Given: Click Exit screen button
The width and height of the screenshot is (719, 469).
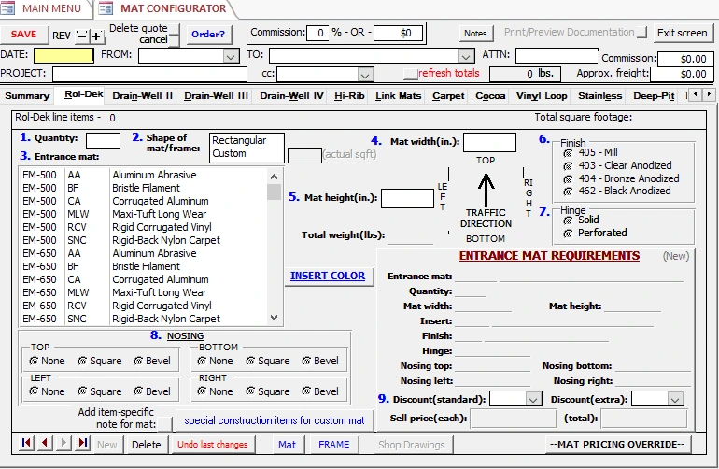Looking at the screenshot, I should pos(683,33).
